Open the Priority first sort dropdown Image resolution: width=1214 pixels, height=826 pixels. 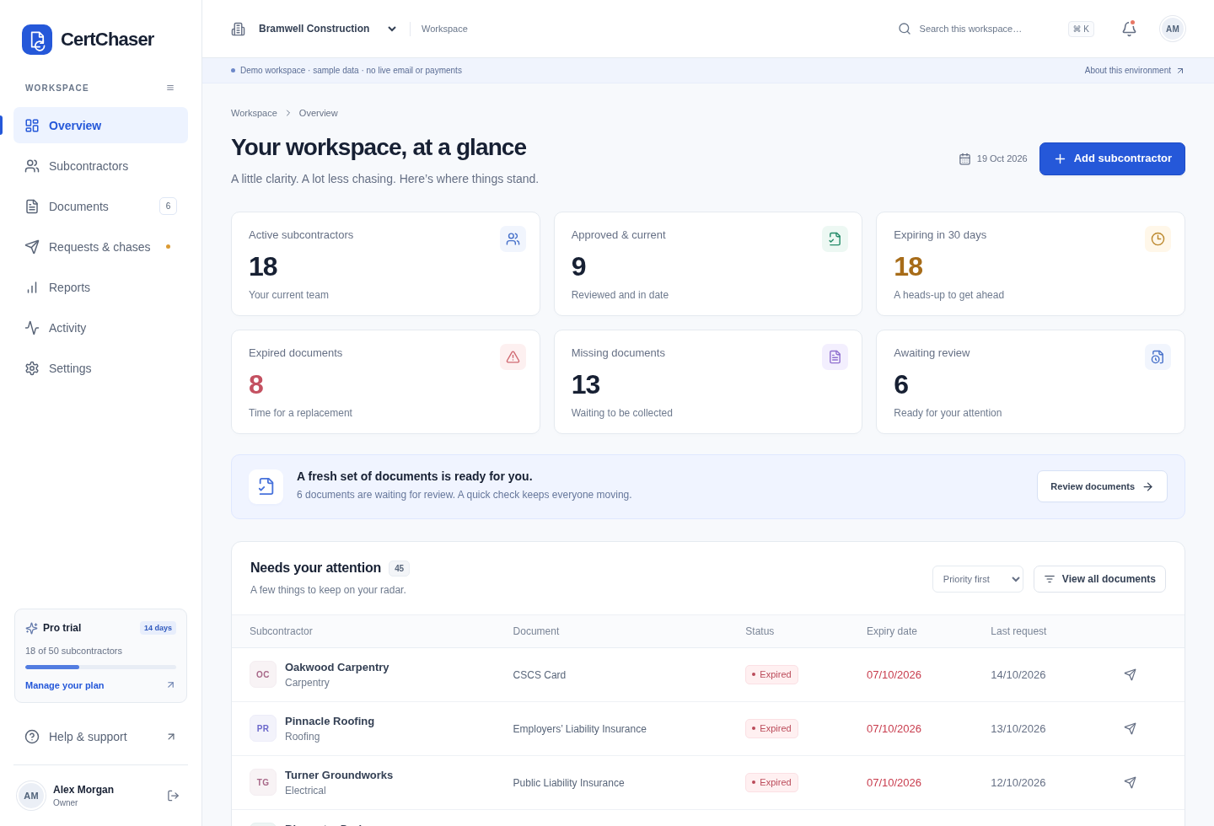pyautogui.click(x=978, y=579)
